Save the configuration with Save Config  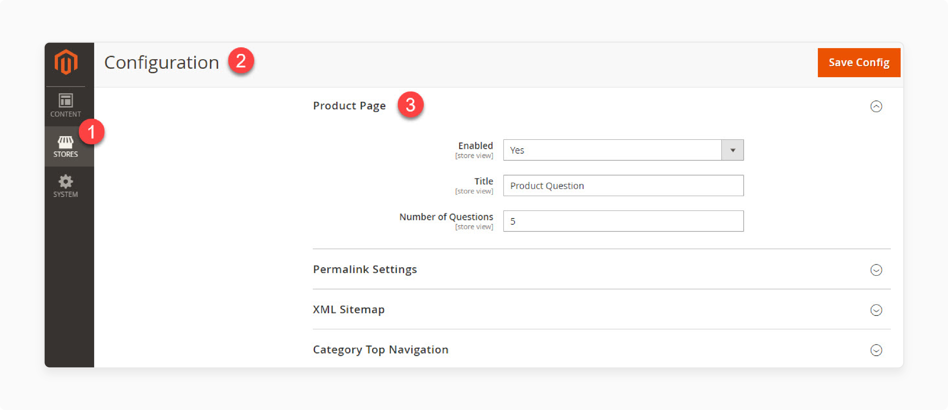pos(859,62)
